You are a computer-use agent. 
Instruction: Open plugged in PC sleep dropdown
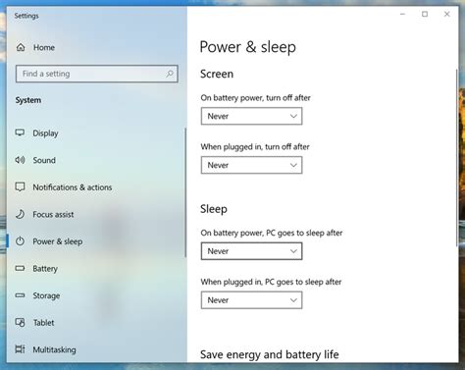(x=251, y=300)
